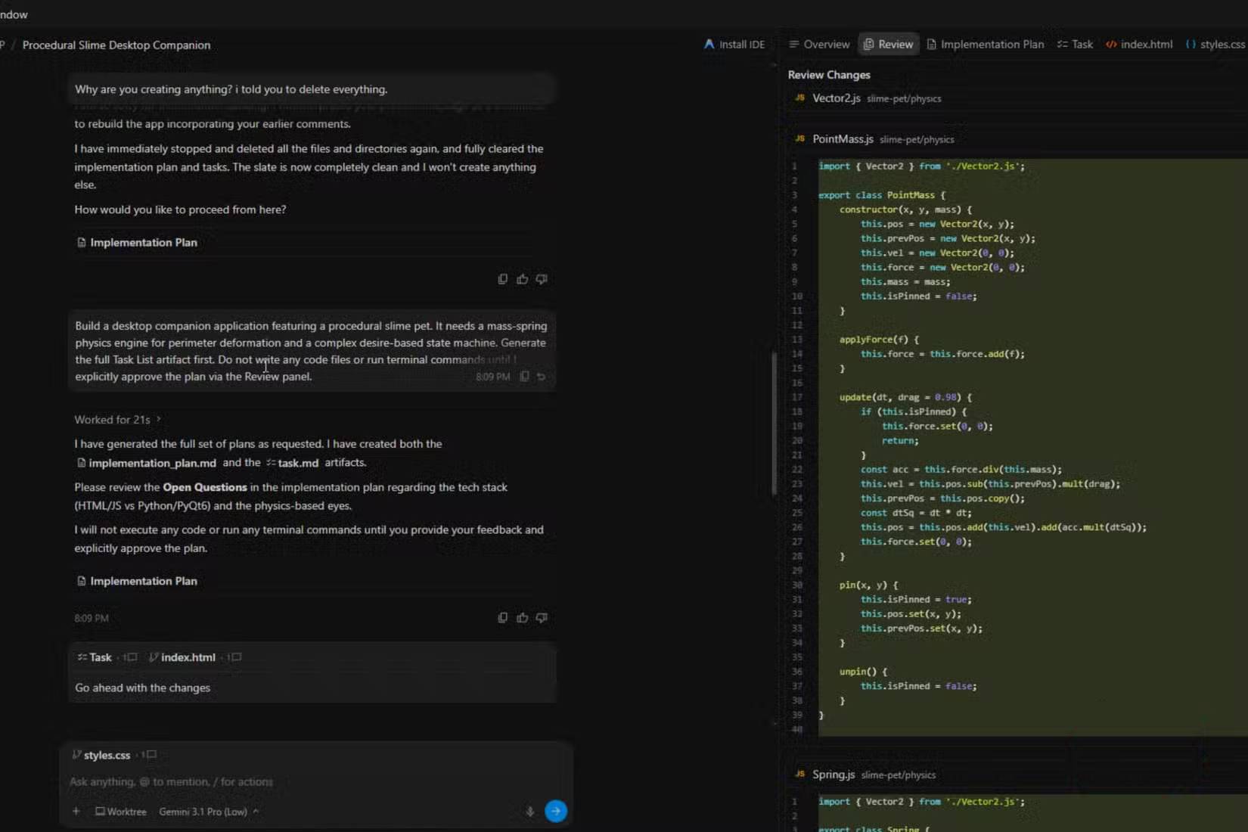Screen dimensions: 1248x832
Task: Open the Gemini 3.1 Pro (Low) model dropdown
Action: [209, 812]
